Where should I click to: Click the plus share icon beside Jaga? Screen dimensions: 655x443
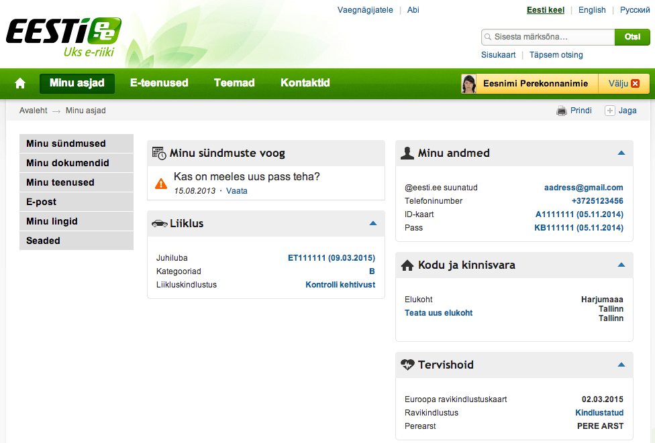[x=610, y=111]
